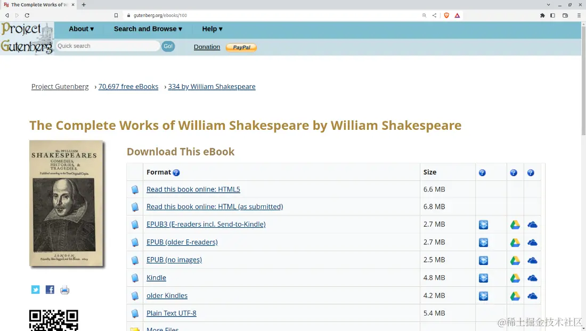Viewport: 586px width, 331px height.
Task: Click the Go! search button
Action: point(168,46)
